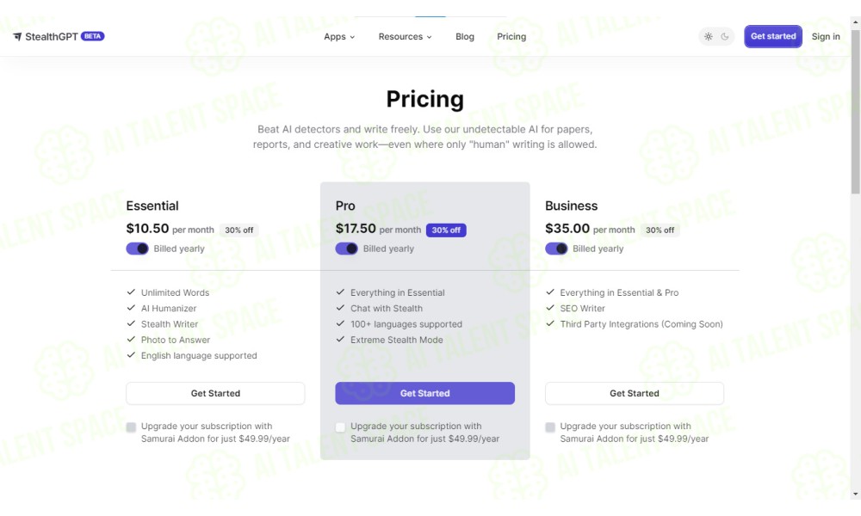Open the Pricing nav item
Image resolution: width=861 pixels, height=516 pixels.
point(511,37)
